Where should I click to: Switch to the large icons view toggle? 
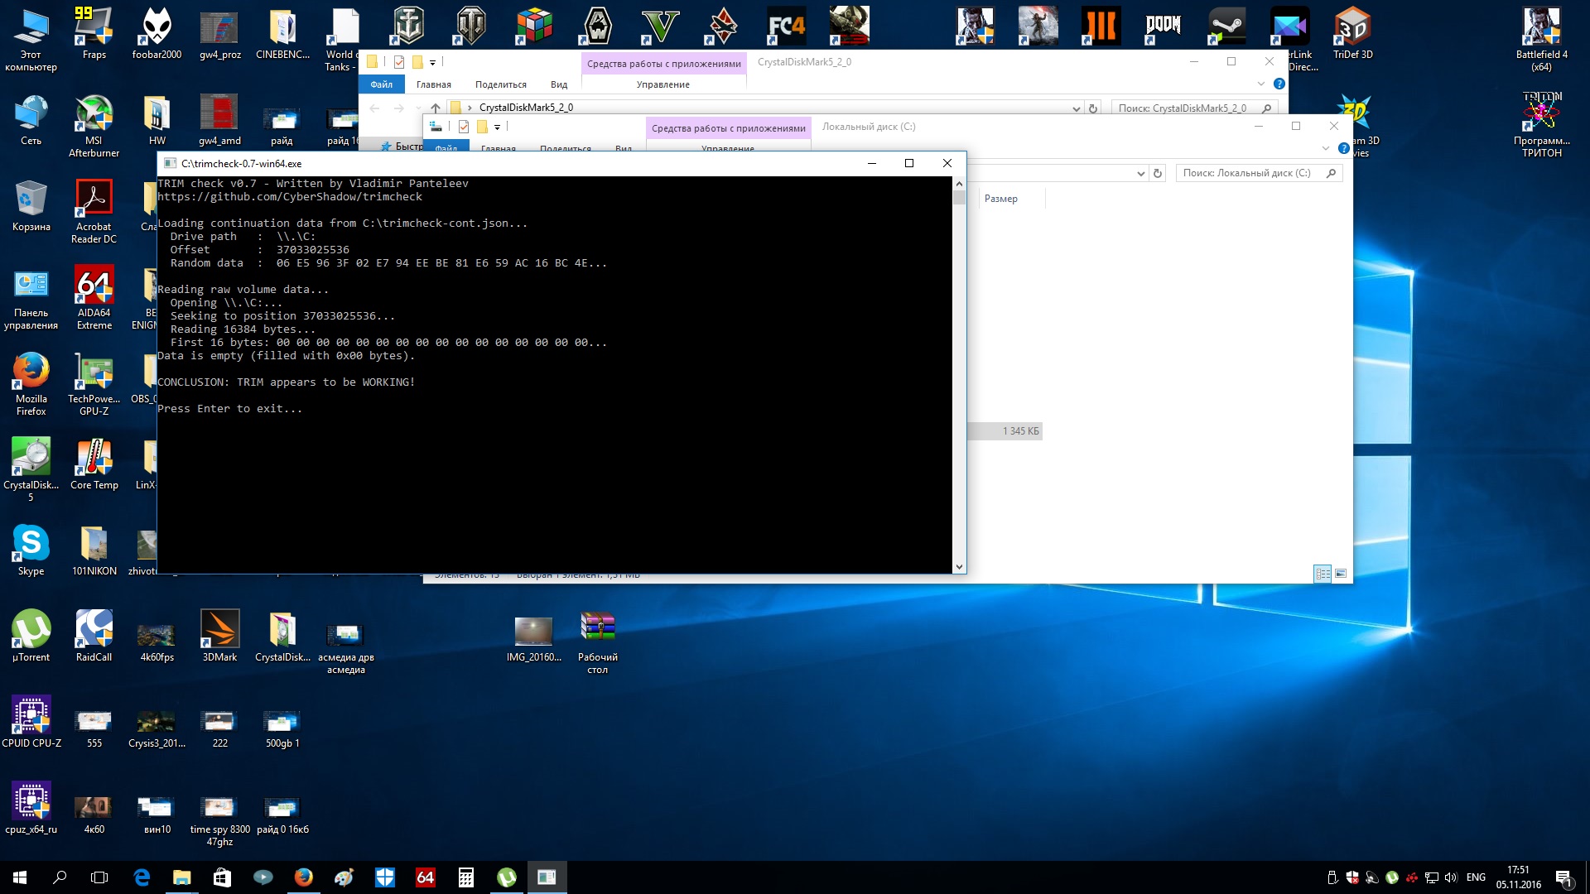(1341, 574)
